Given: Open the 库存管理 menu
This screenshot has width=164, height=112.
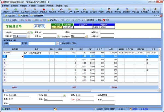Looking at the screenshot, I should 32,6.
